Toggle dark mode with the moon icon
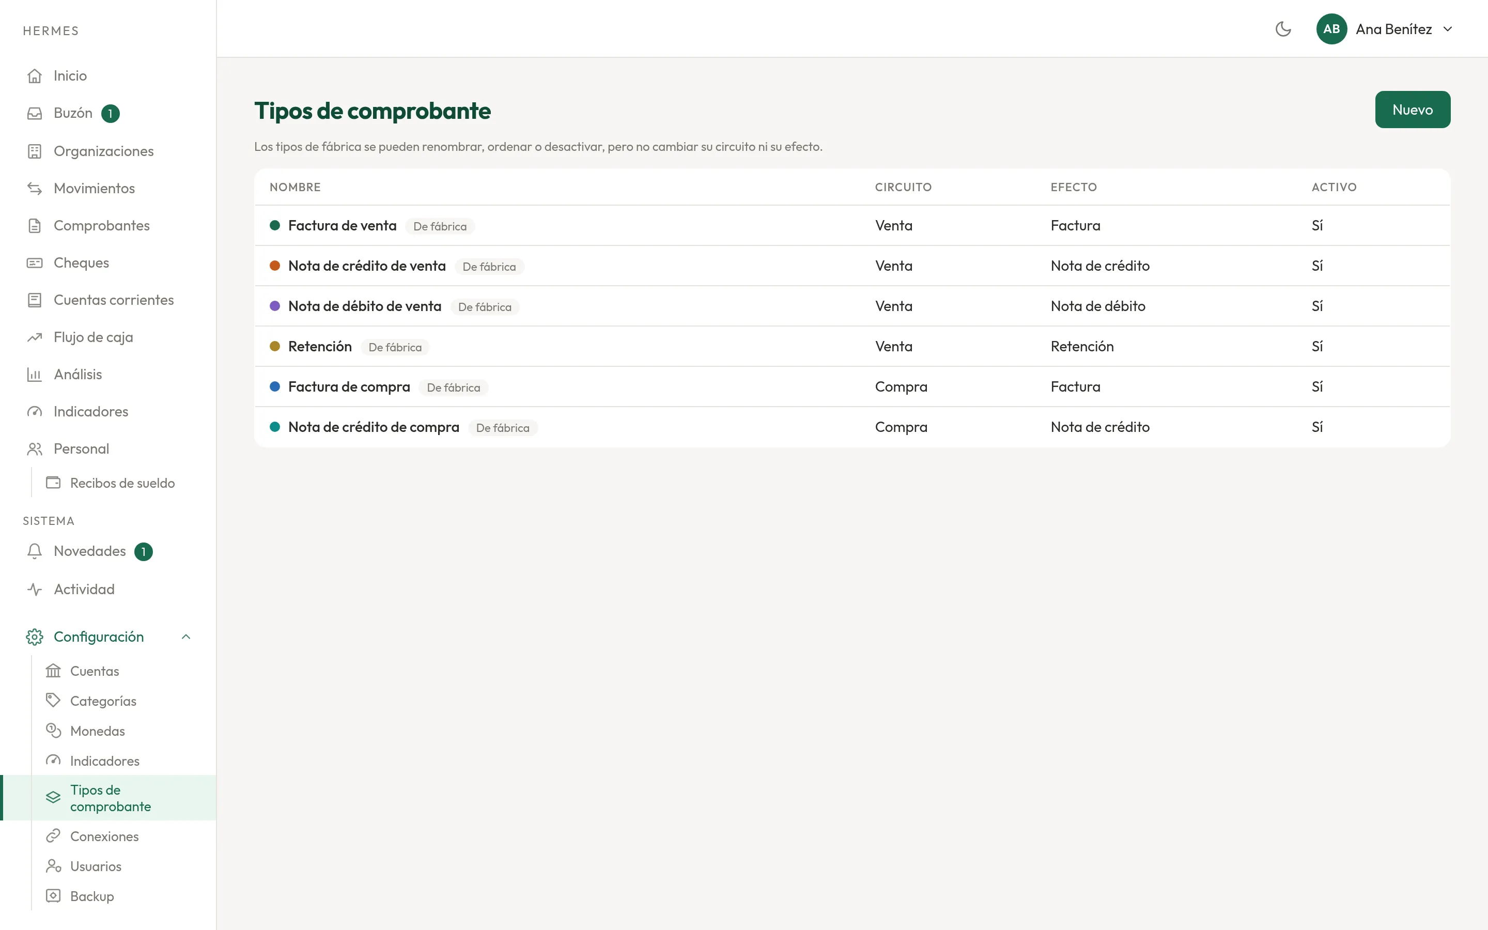Screen dimensions: 1488x930 1283,29
